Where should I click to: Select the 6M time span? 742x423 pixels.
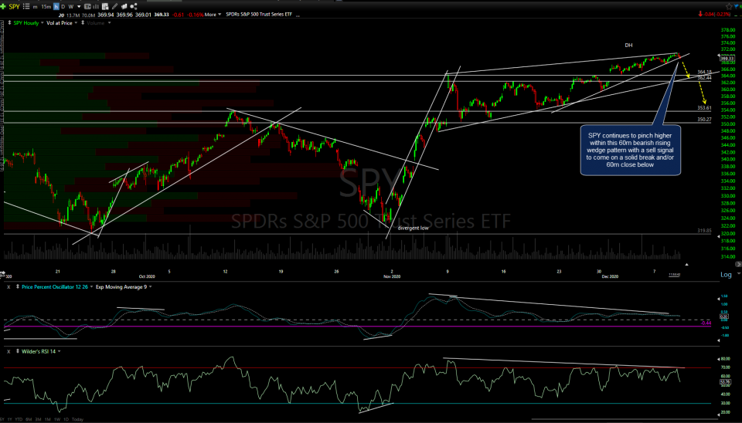click(x=29, y=419)
